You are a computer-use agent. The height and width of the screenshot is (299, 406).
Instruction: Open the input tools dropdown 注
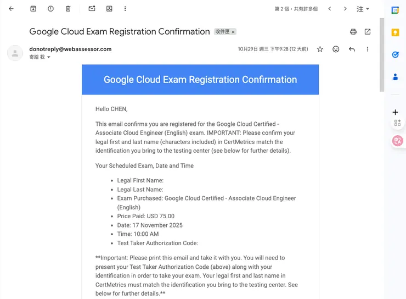click(363, 9)
